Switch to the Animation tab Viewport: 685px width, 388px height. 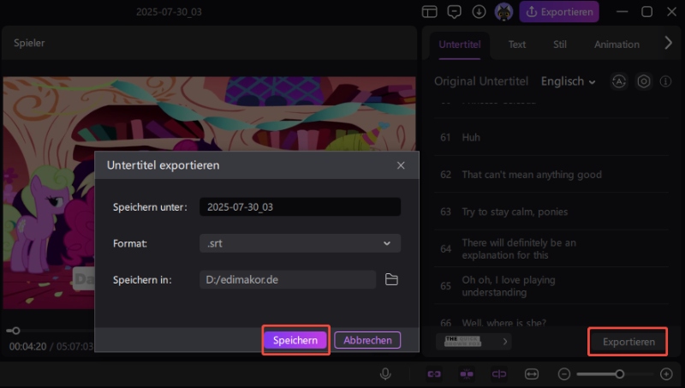616,45
